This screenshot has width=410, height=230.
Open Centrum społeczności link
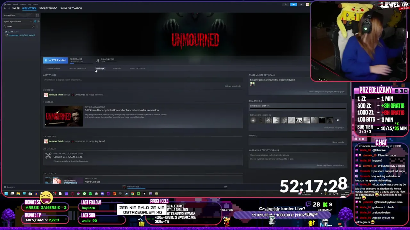[x=78, y=68]
